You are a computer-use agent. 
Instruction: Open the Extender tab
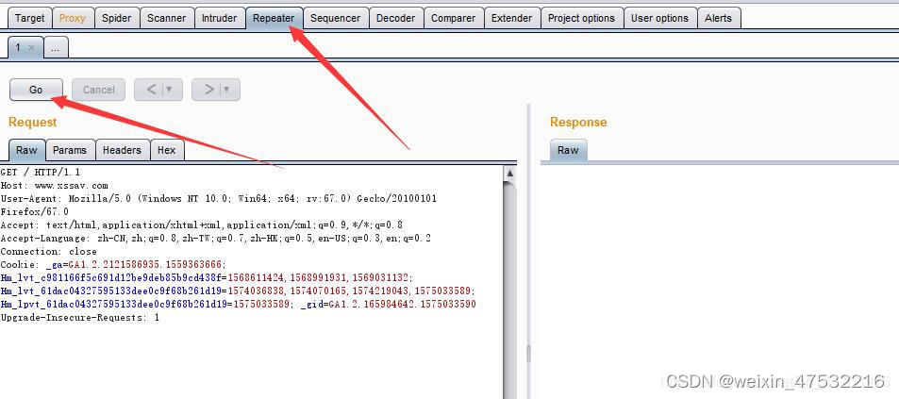pyautogui.click(x=511, y=18)
